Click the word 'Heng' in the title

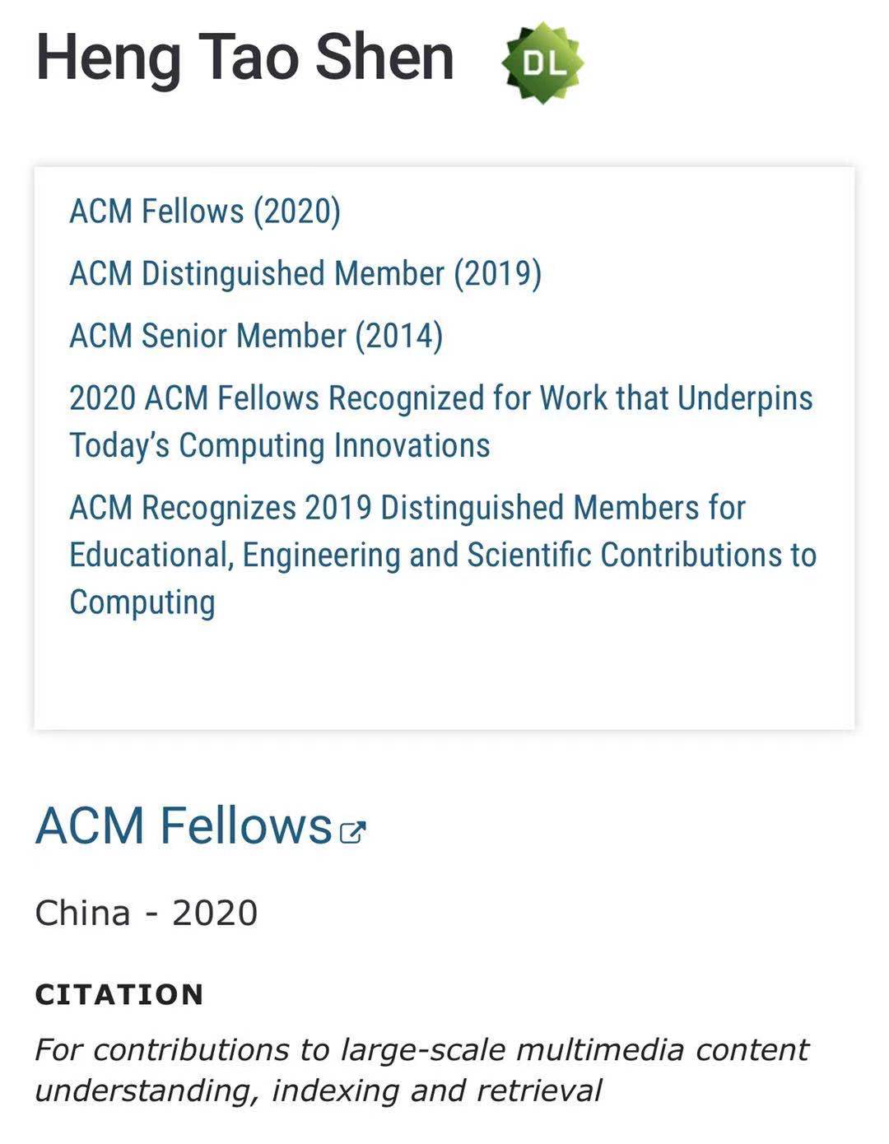pos(109,58)
